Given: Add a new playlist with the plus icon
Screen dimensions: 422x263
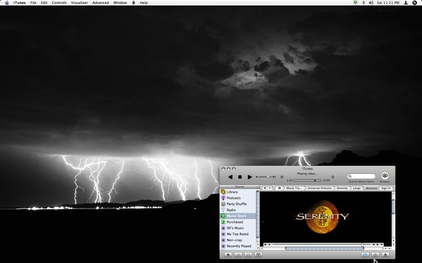Looking at the screenshot, I should (x=228, y=255).
